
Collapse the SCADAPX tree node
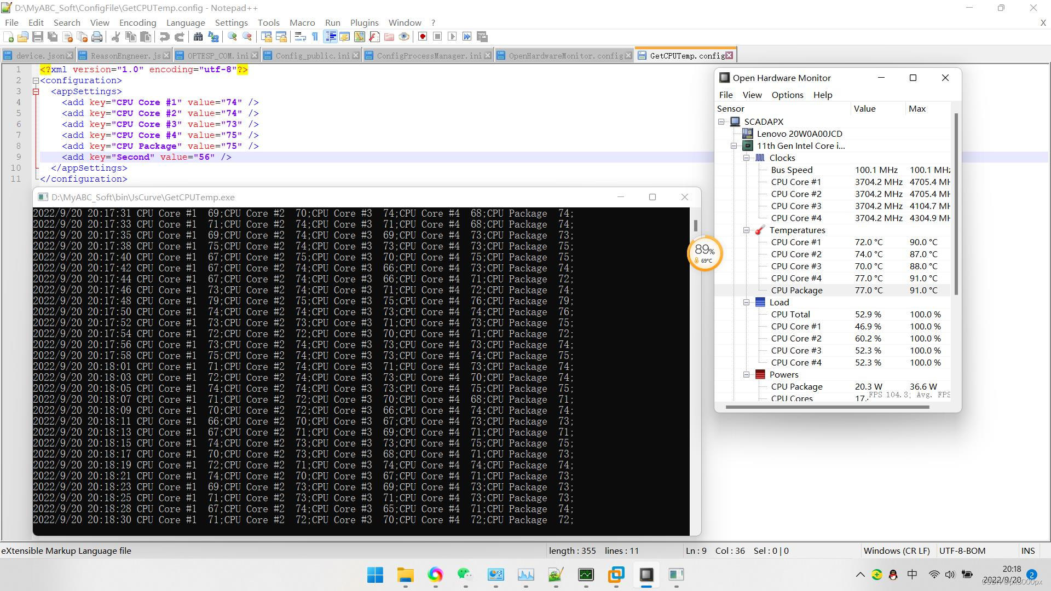tap(721, 121)
